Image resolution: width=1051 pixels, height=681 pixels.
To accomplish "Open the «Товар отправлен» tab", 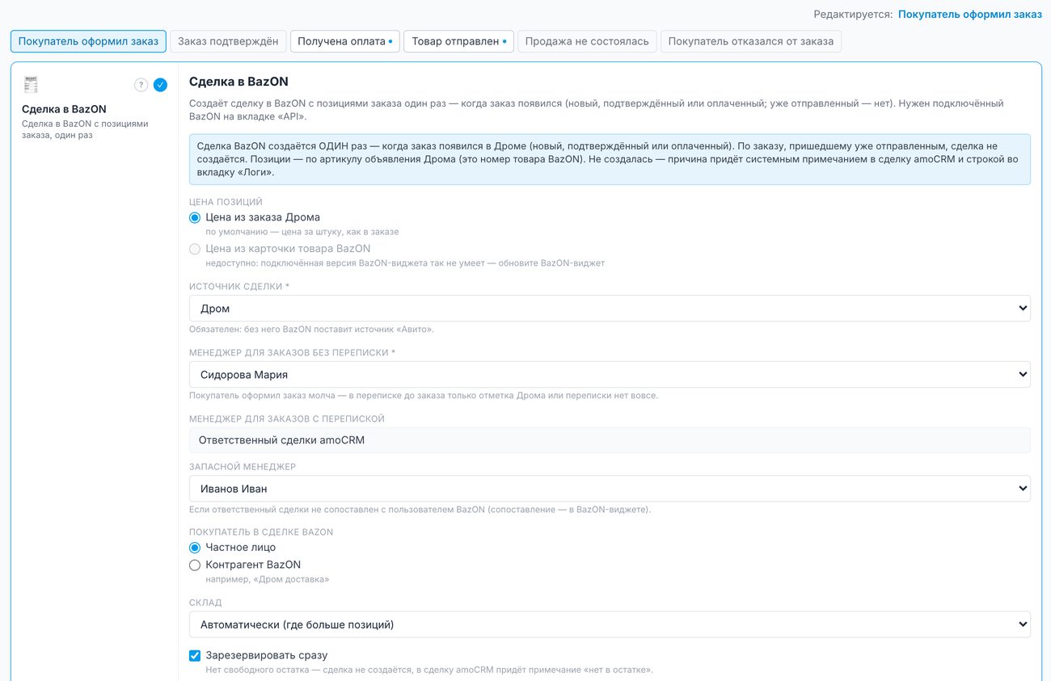I will [459, 41].
